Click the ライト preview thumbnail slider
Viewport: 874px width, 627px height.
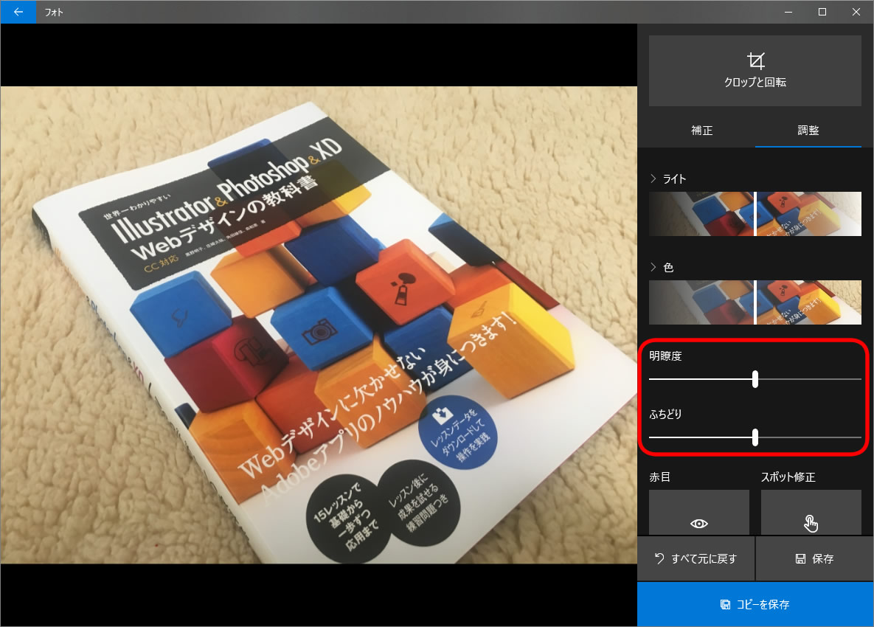coord(755,214)
